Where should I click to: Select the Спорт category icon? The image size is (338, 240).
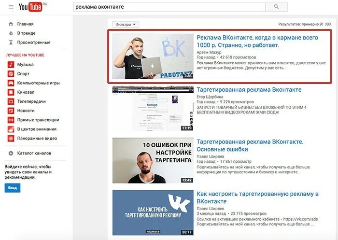point(11,74)
